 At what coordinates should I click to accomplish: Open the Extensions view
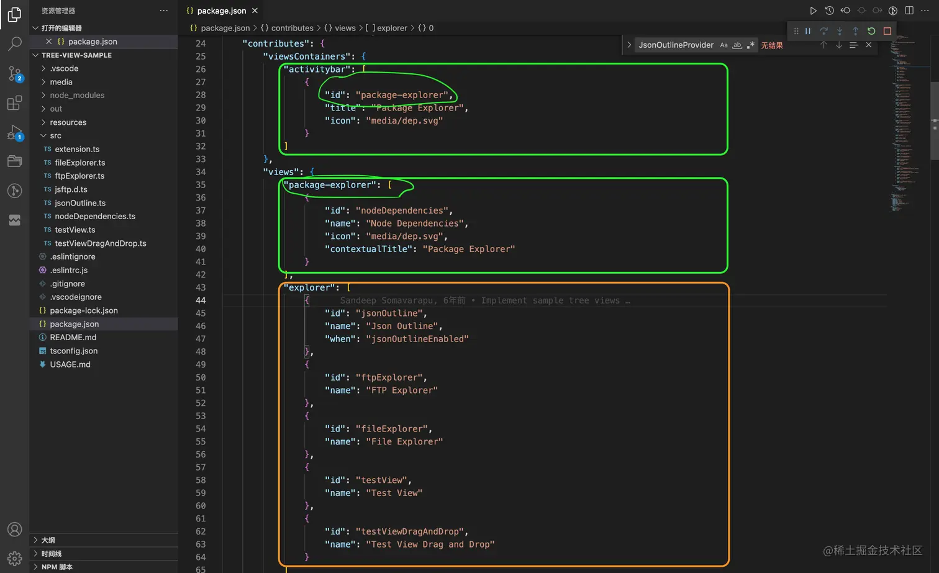(x=14, y=103)
